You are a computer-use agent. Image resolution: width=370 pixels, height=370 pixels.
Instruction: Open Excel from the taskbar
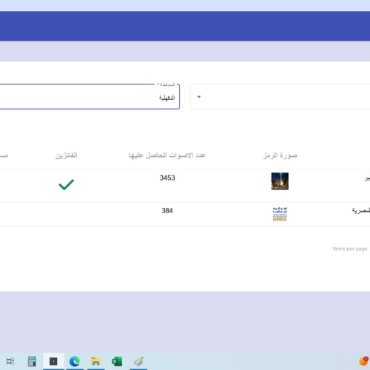(x=117, y=362)
